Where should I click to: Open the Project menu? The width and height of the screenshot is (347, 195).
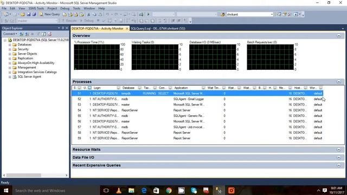[52, 9]
